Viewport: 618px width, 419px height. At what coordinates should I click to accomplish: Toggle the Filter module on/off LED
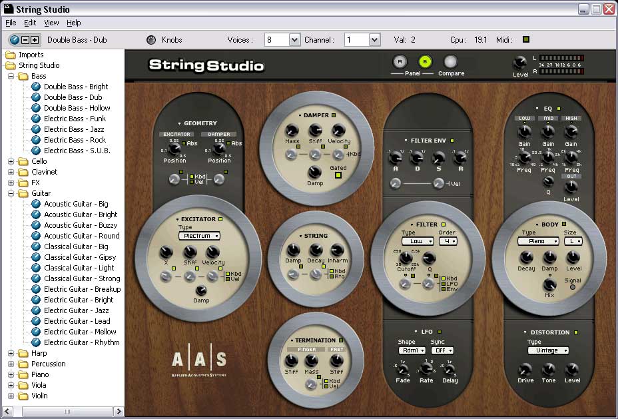[x=444, y=224]
